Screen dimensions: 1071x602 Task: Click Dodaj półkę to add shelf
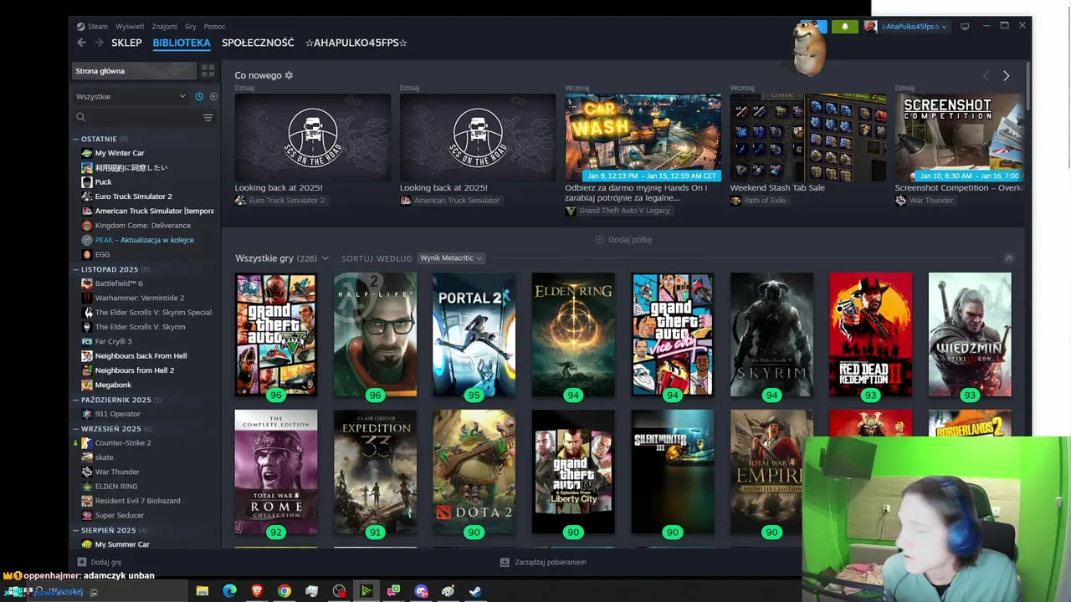click(x=623, y=240)
